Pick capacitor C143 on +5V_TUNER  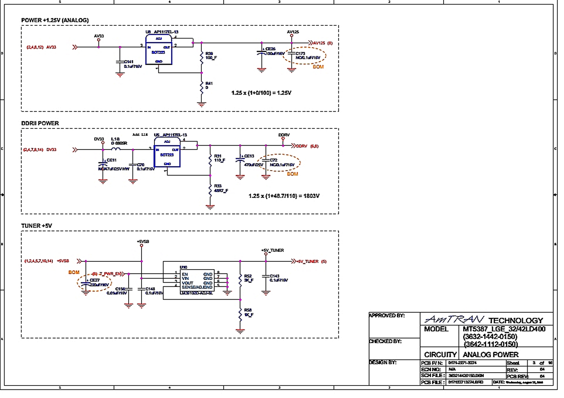[x=266, y=276]
